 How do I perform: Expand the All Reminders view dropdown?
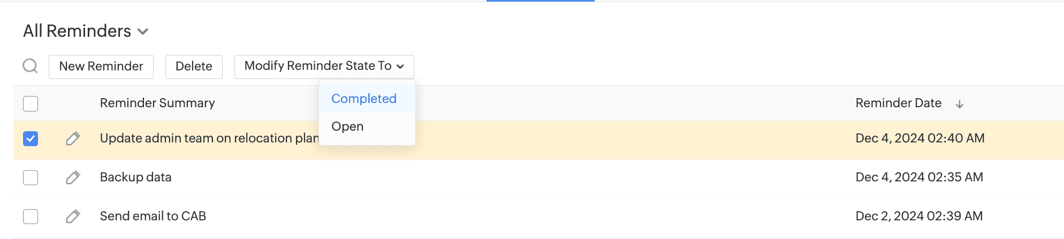click(142, 31)
